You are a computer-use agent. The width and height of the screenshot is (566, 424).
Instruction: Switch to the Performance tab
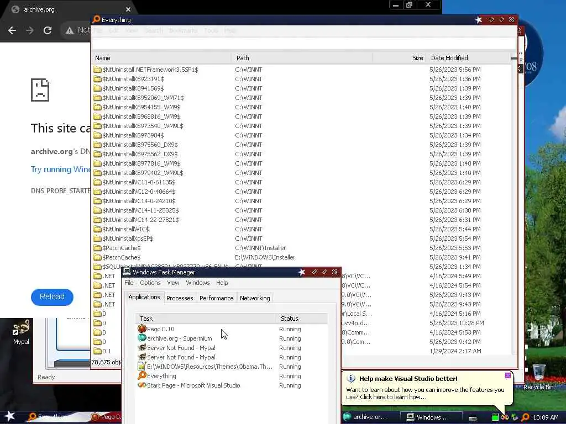tap(216, 298)
